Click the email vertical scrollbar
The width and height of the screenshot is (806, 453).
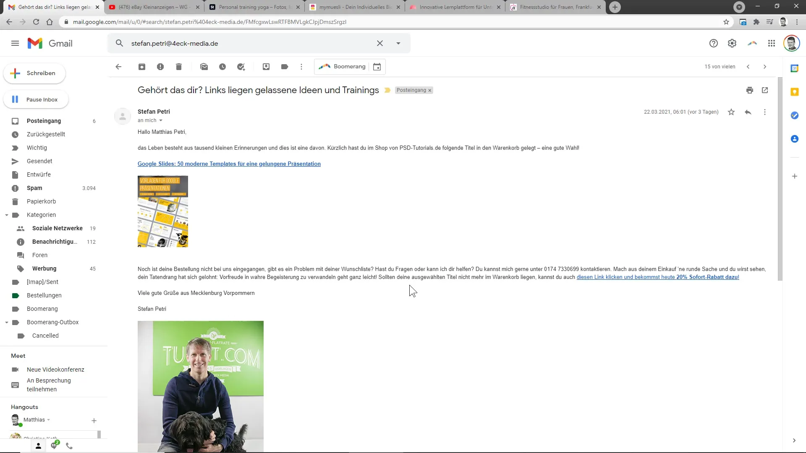(x=780, y=179)
